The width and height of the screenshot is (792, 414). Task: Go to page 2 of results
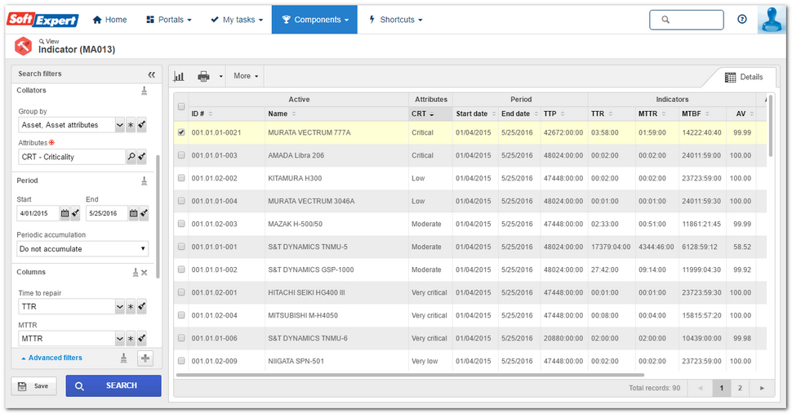pyautogui.click(x=740, y=388)
